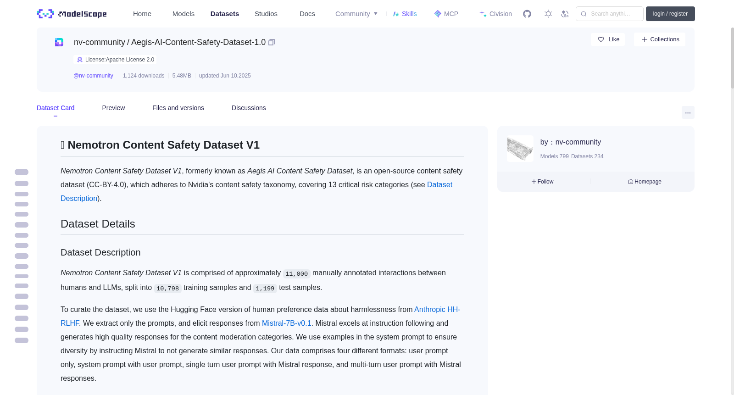The width and height of the screenshot is (734, 395).
Task: Follow the nv-community organization
Action: [543, 182]
